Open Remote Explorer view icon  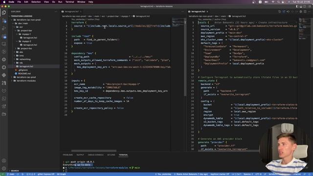(x=4, y=44)
